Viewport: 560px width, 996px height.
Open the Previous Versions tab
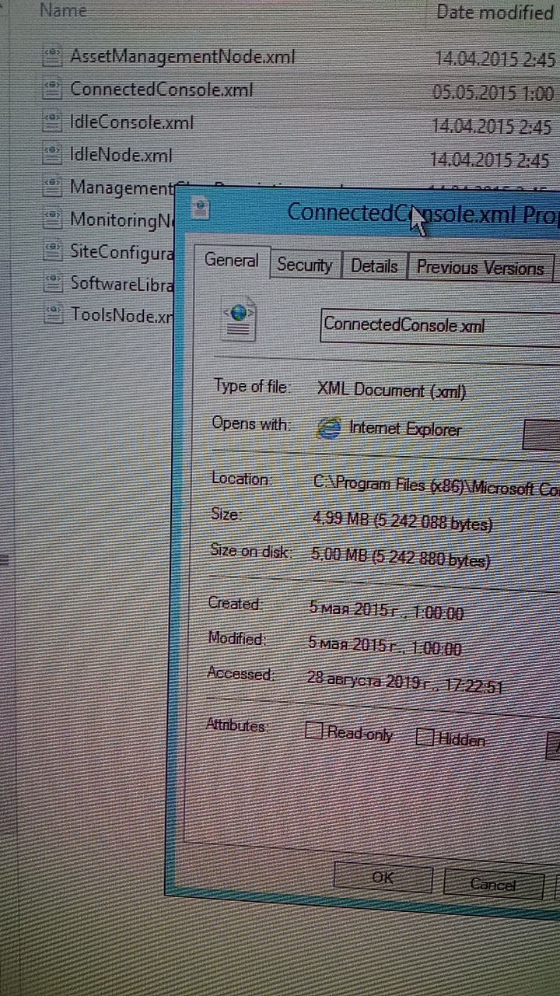(x=480, y=268)
